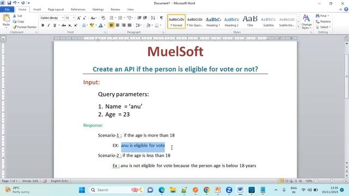Toggle subscript formatting
This screenshot has width=349, height=196.
70,26
